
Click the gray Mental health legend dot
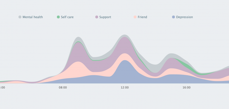[x=20, y=17]
